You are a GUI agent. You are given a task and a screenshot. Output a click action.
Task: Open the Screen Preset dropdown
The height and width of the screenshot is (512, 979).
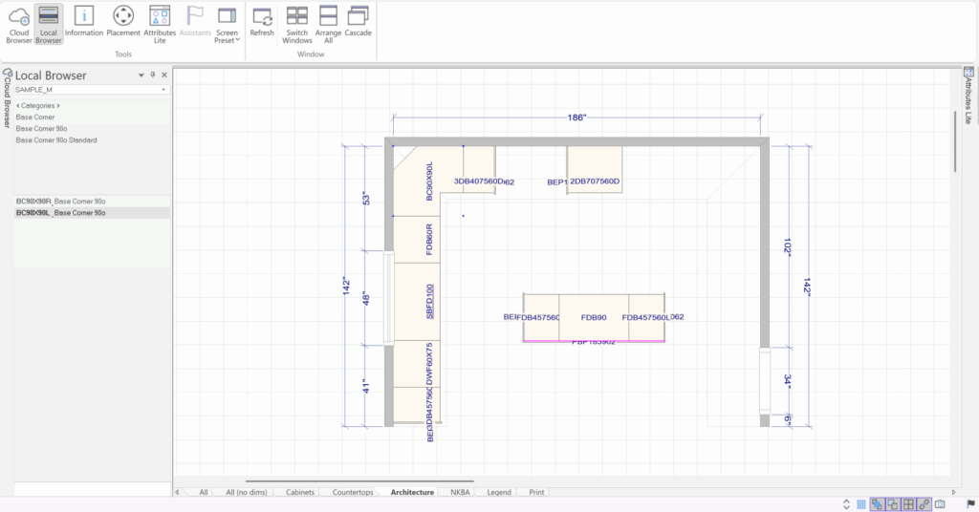tap(227, 25)
